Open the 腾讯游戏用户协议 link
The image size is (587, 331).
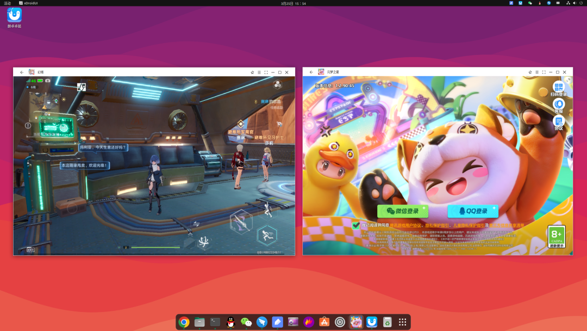405,225
